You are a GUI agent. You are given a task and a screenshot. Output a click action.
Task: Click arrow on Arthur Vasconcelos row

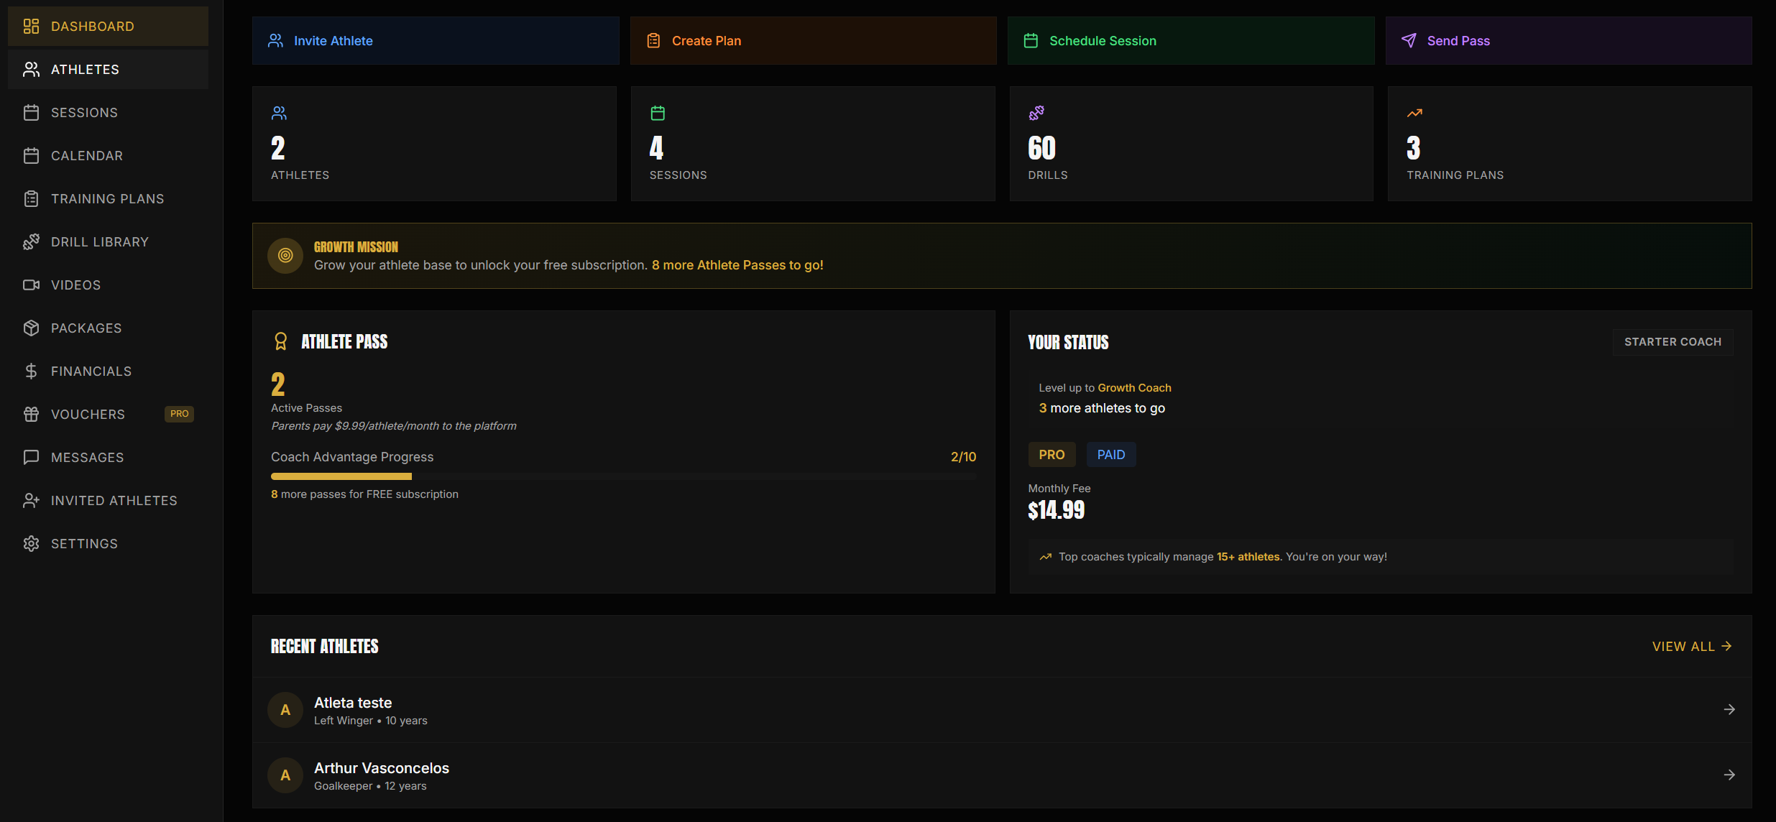1729,775
